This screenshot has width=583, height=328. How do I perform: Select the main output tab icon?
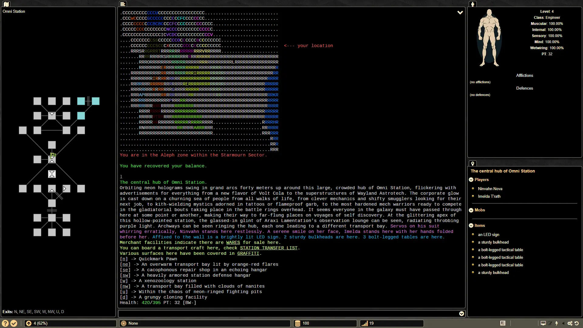[123, 4]
